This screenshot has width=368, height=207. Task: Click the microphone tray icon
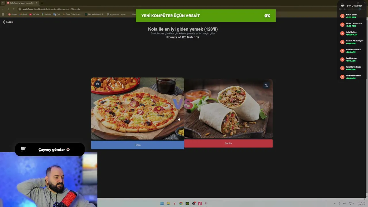339,204
